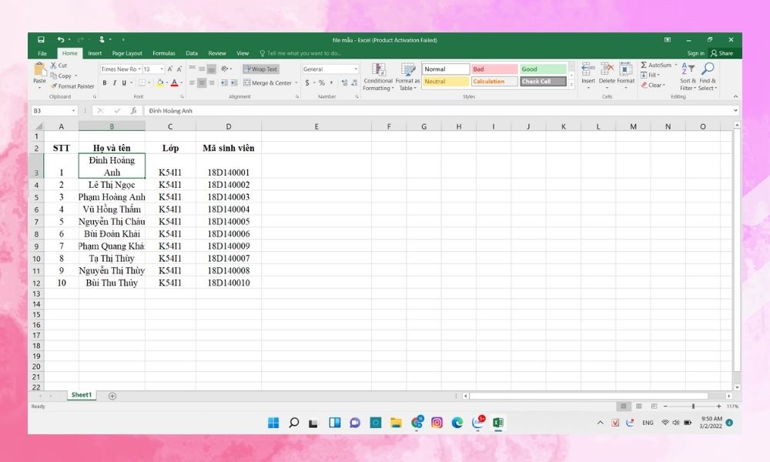Click the Merge & Center button
This screenshot has width=770, height=462.
[x=268, y=83]
